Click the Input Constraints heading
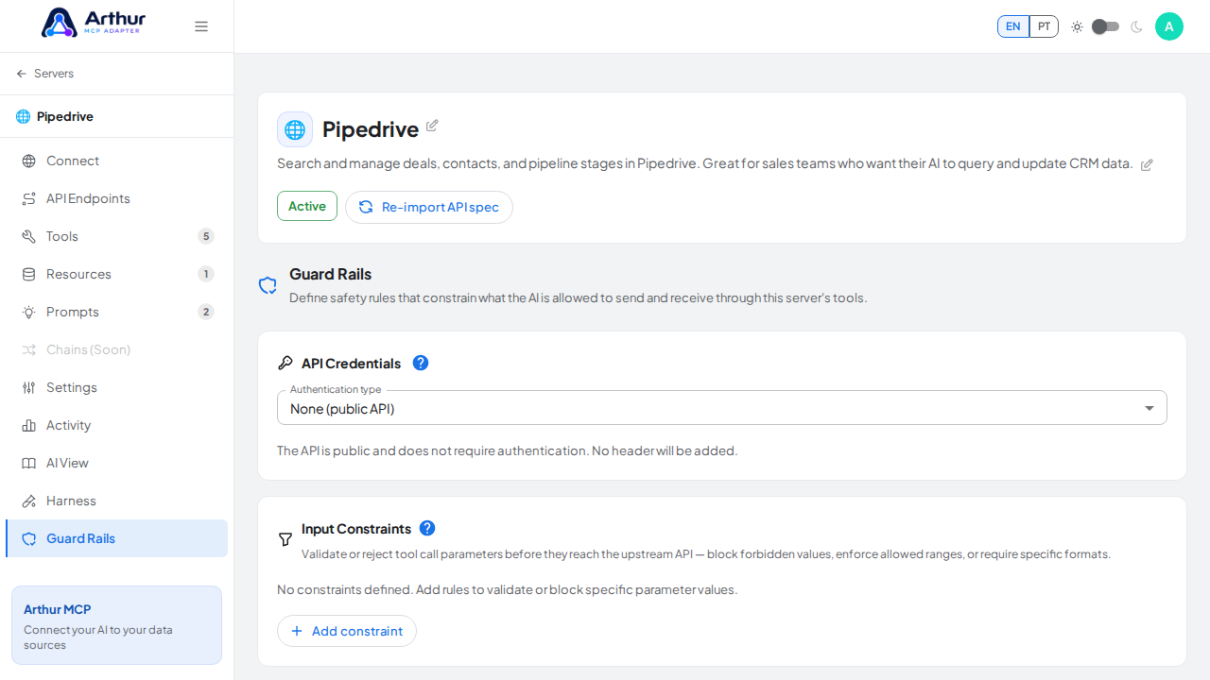The width and height of the screenshot is (1210, 680). click(356, 529)
